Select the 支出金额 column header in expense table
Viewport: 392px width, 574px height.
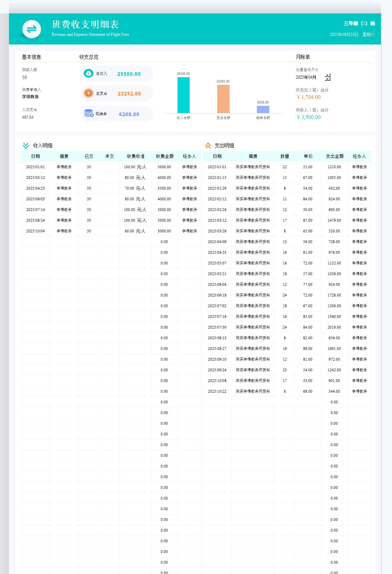click(x=334, y=156)
